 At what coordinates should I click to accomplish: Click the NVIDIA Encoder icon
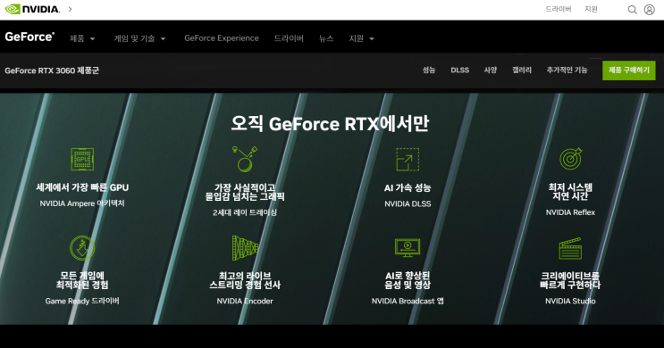tap(245, 248)
